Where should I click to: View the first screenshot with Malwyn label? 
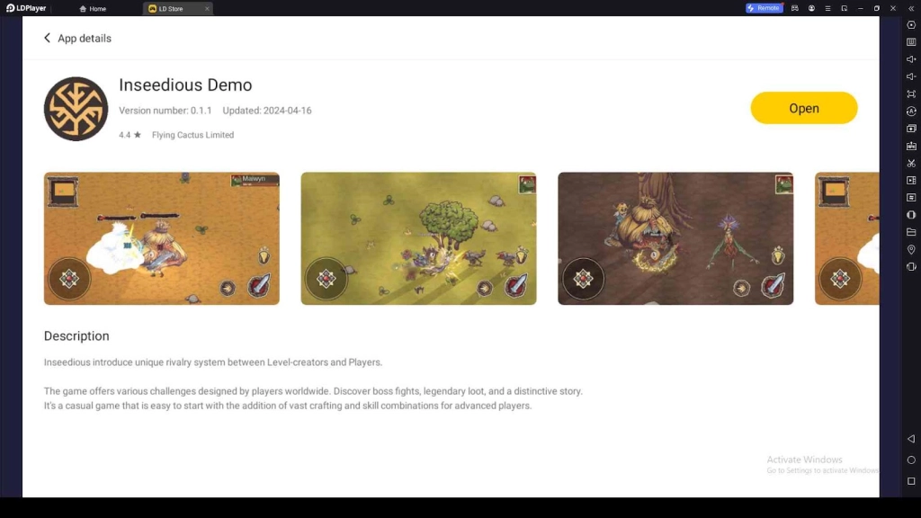pos(162,238)
